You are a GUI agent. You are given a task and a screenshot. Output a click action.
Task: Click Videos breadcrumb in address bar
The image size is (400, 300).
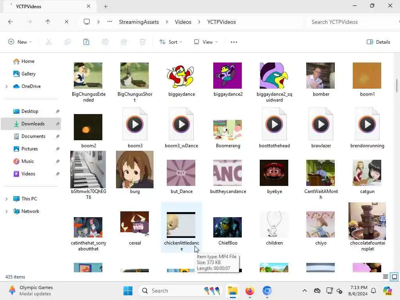tap(183, 22)
